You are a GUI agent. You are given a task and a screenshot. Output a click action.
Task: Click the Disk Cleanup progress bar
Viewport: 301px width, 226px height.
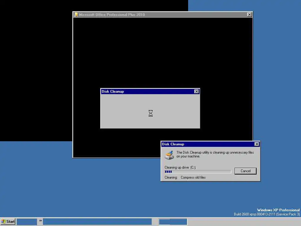click(x=198, y=172)
